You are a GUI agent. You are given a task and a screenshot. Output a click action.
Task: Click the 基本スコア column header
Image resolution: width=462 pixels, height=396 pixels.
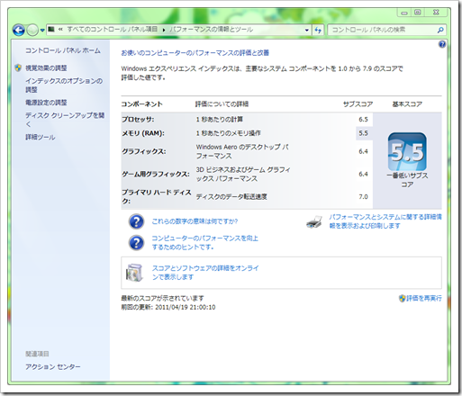407,104
